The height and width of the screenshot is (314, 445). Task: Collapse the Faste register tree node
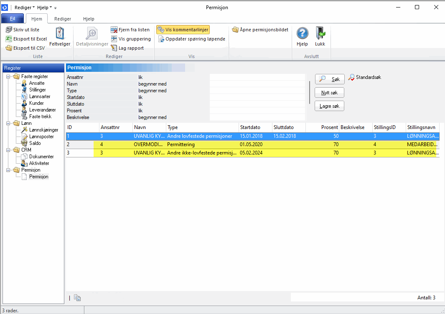8,76
